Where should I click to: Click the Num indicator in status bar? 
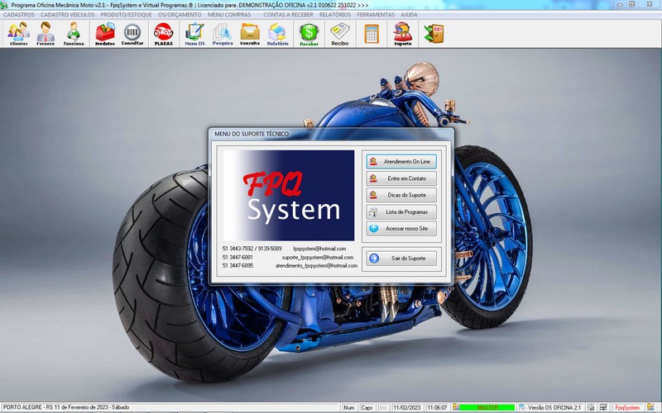[x=348, y=407]
